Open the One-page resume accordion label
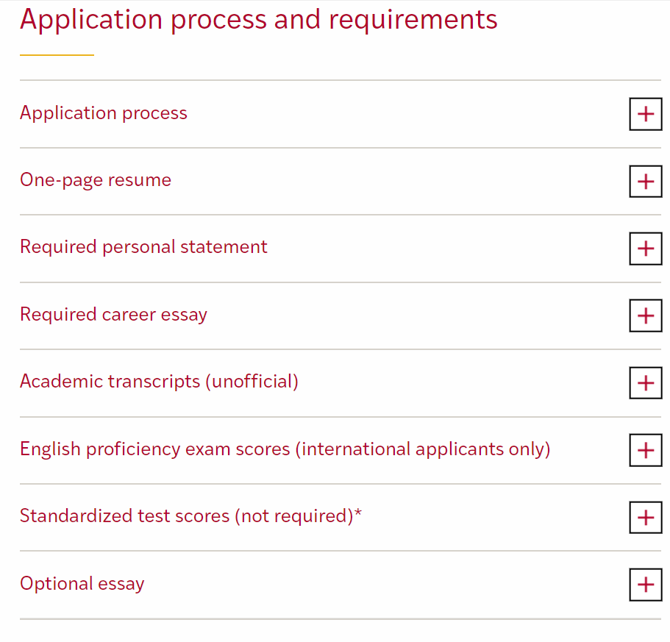 point(96,180)
